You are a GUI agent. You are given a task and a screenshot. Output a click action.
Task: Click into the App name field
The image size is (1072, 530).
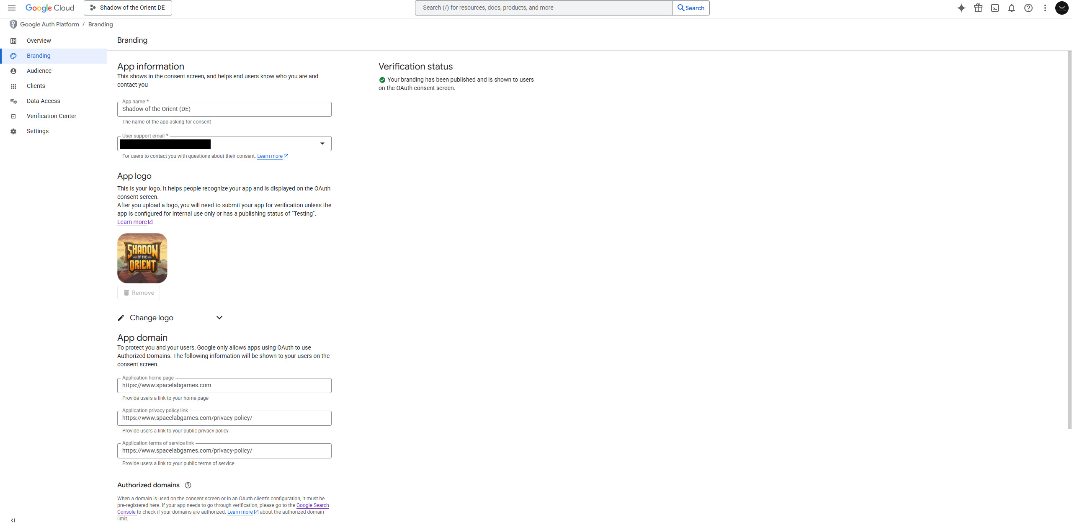tap(224, 109)
